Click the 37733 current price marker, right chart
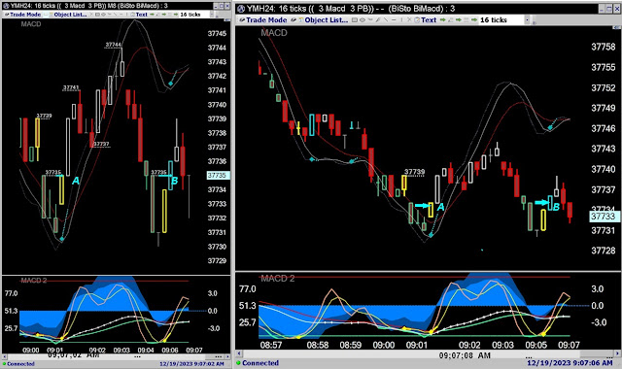 (604, 217)
